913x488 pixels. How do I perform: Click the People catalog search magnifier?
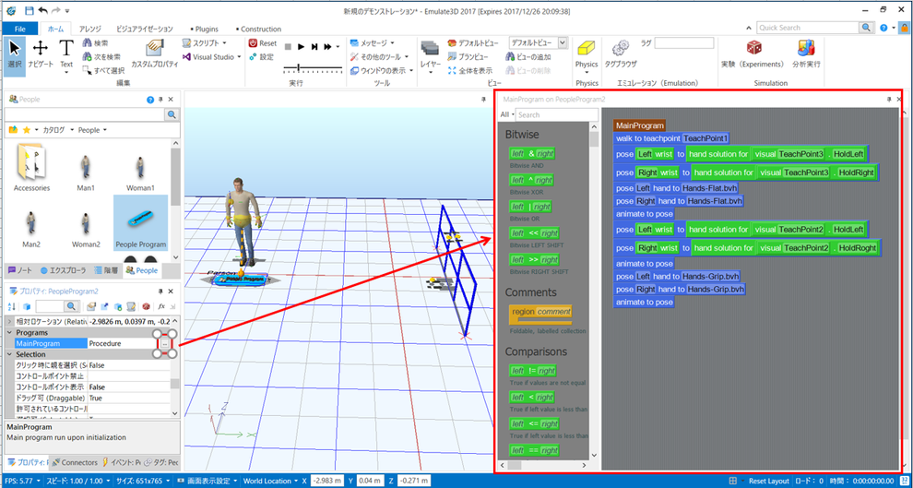pyautogui.click(x=172, y=114)
